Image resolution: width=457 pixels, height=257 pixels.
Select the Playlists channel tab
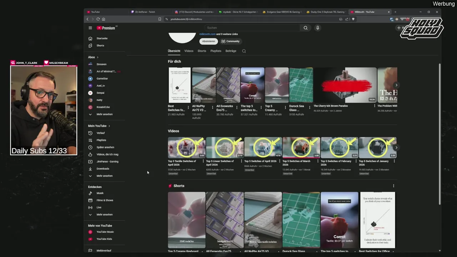(x=216, y=51)
